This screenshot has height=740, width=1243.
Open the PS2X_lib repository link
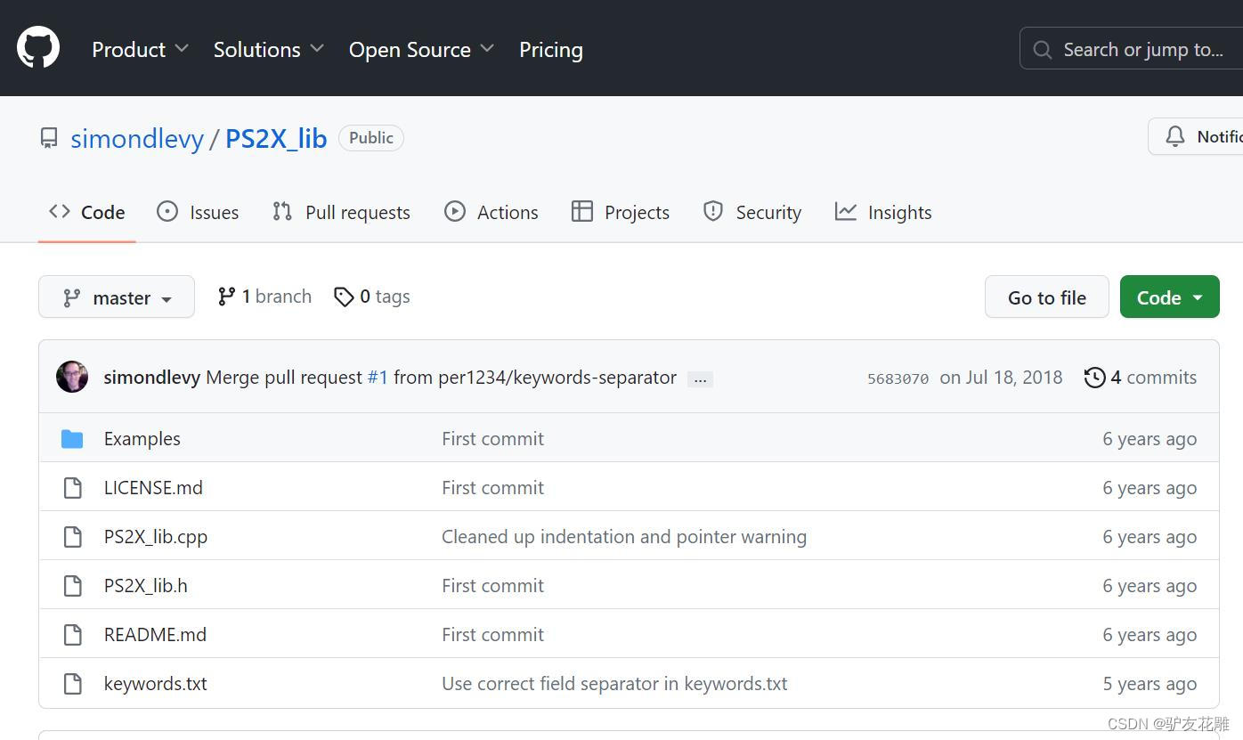(276, 139)
